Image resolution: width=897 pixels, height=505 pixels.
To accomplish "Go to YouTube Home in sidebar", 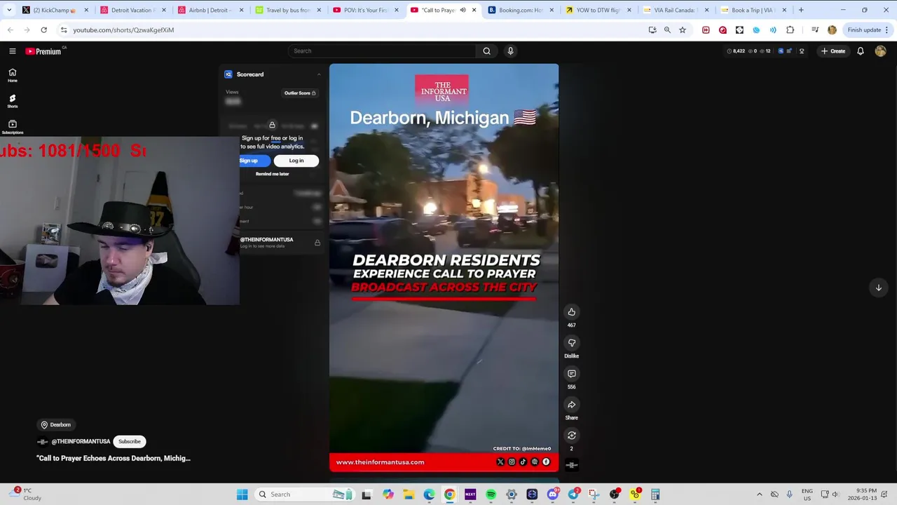I will coord(12,75).
